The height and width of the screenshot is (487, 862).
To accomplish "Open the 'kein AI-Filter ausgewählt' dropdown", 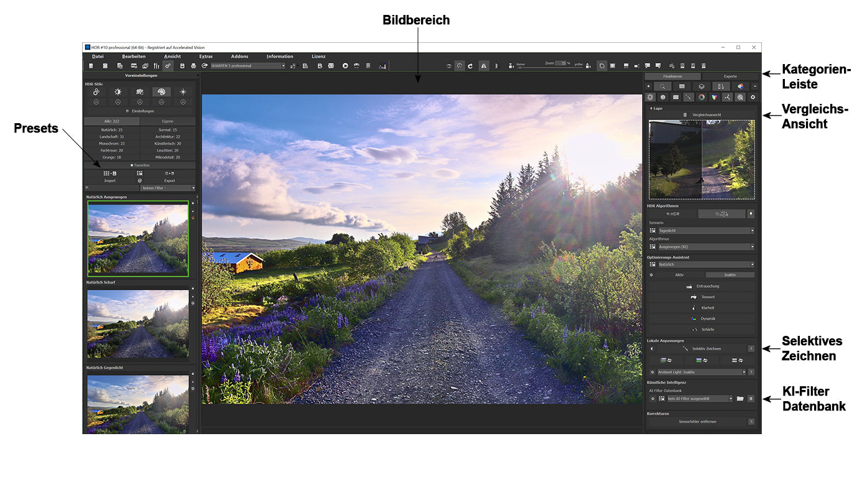I will tap(700, 399).
